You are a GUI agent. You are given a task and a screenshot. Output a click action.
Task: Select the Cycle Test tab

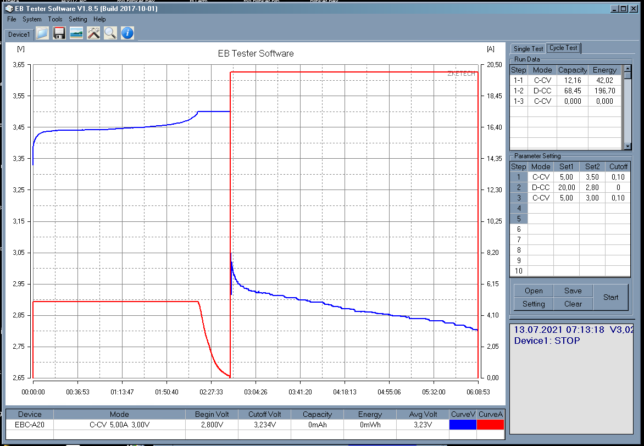[564, 48]
